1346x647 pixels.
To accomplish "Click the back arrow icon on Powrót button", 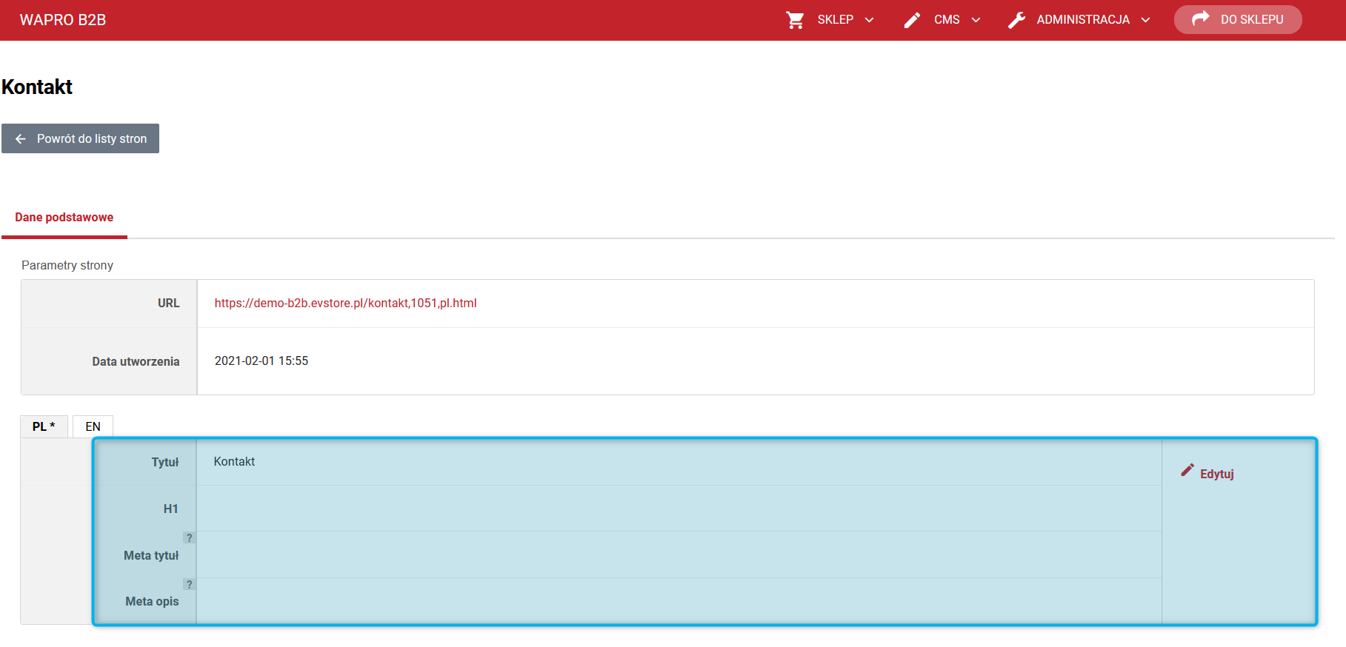I will (21, 138).
